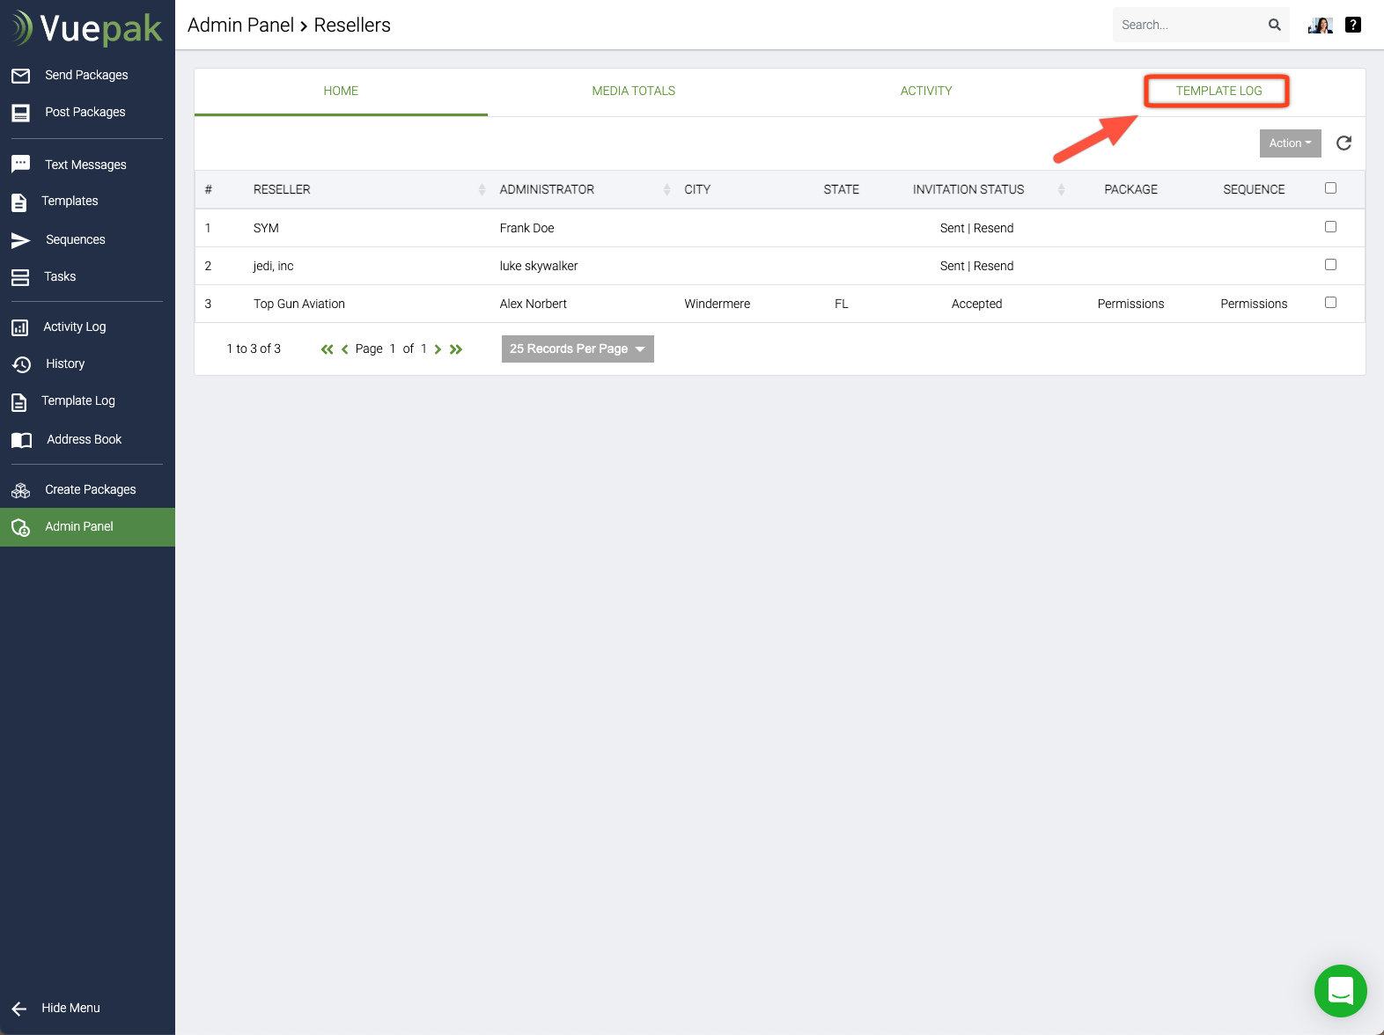Open the Action dropdown menu
This screenshot has width=1384, height=1035.
pyautogui.click(x=1290, y=143)
